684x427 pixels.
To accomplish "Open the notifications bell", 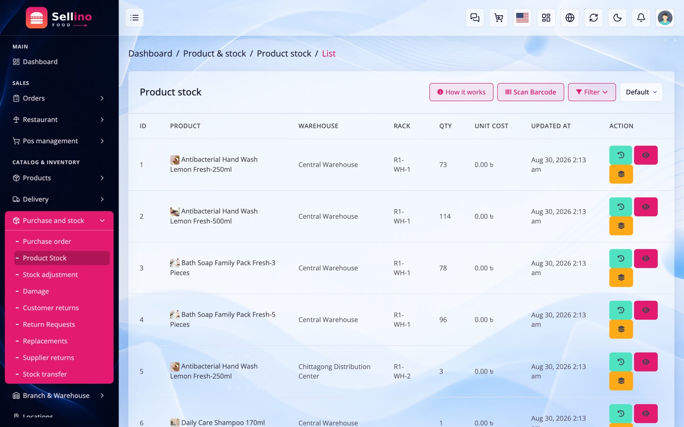I will click(x=641, y=18).
